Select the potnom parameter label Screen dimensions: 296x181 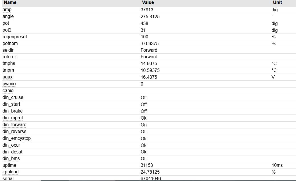pos(10,43)
